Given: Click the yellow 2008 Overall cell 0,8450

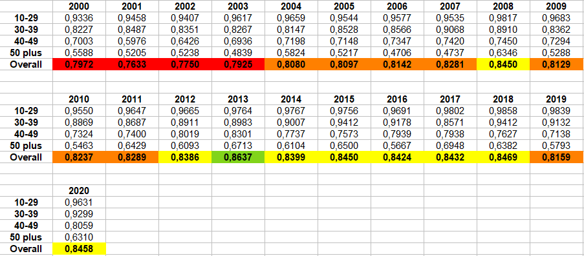Looking at the screenshot, I should [503, 64].
